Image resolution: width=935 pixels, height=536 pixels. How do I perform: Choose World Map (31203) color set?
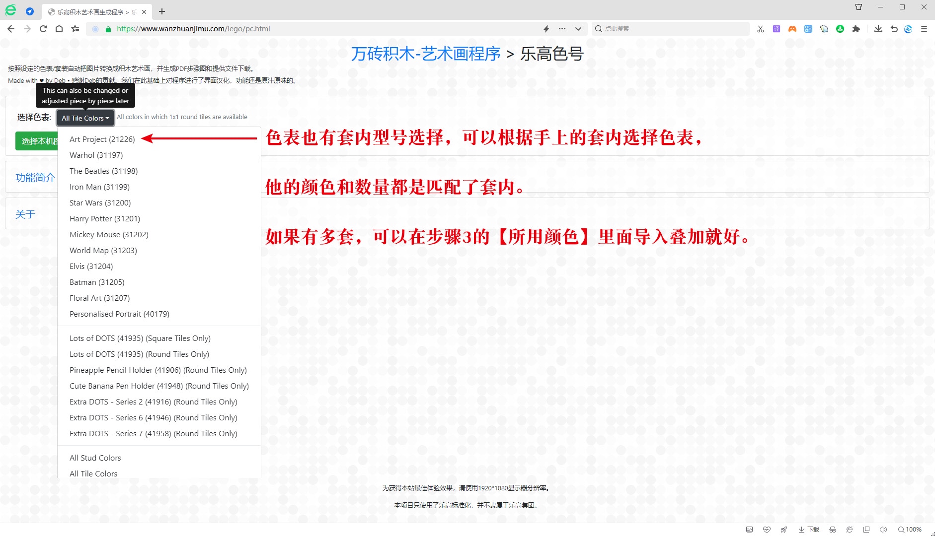click(103, 251)
